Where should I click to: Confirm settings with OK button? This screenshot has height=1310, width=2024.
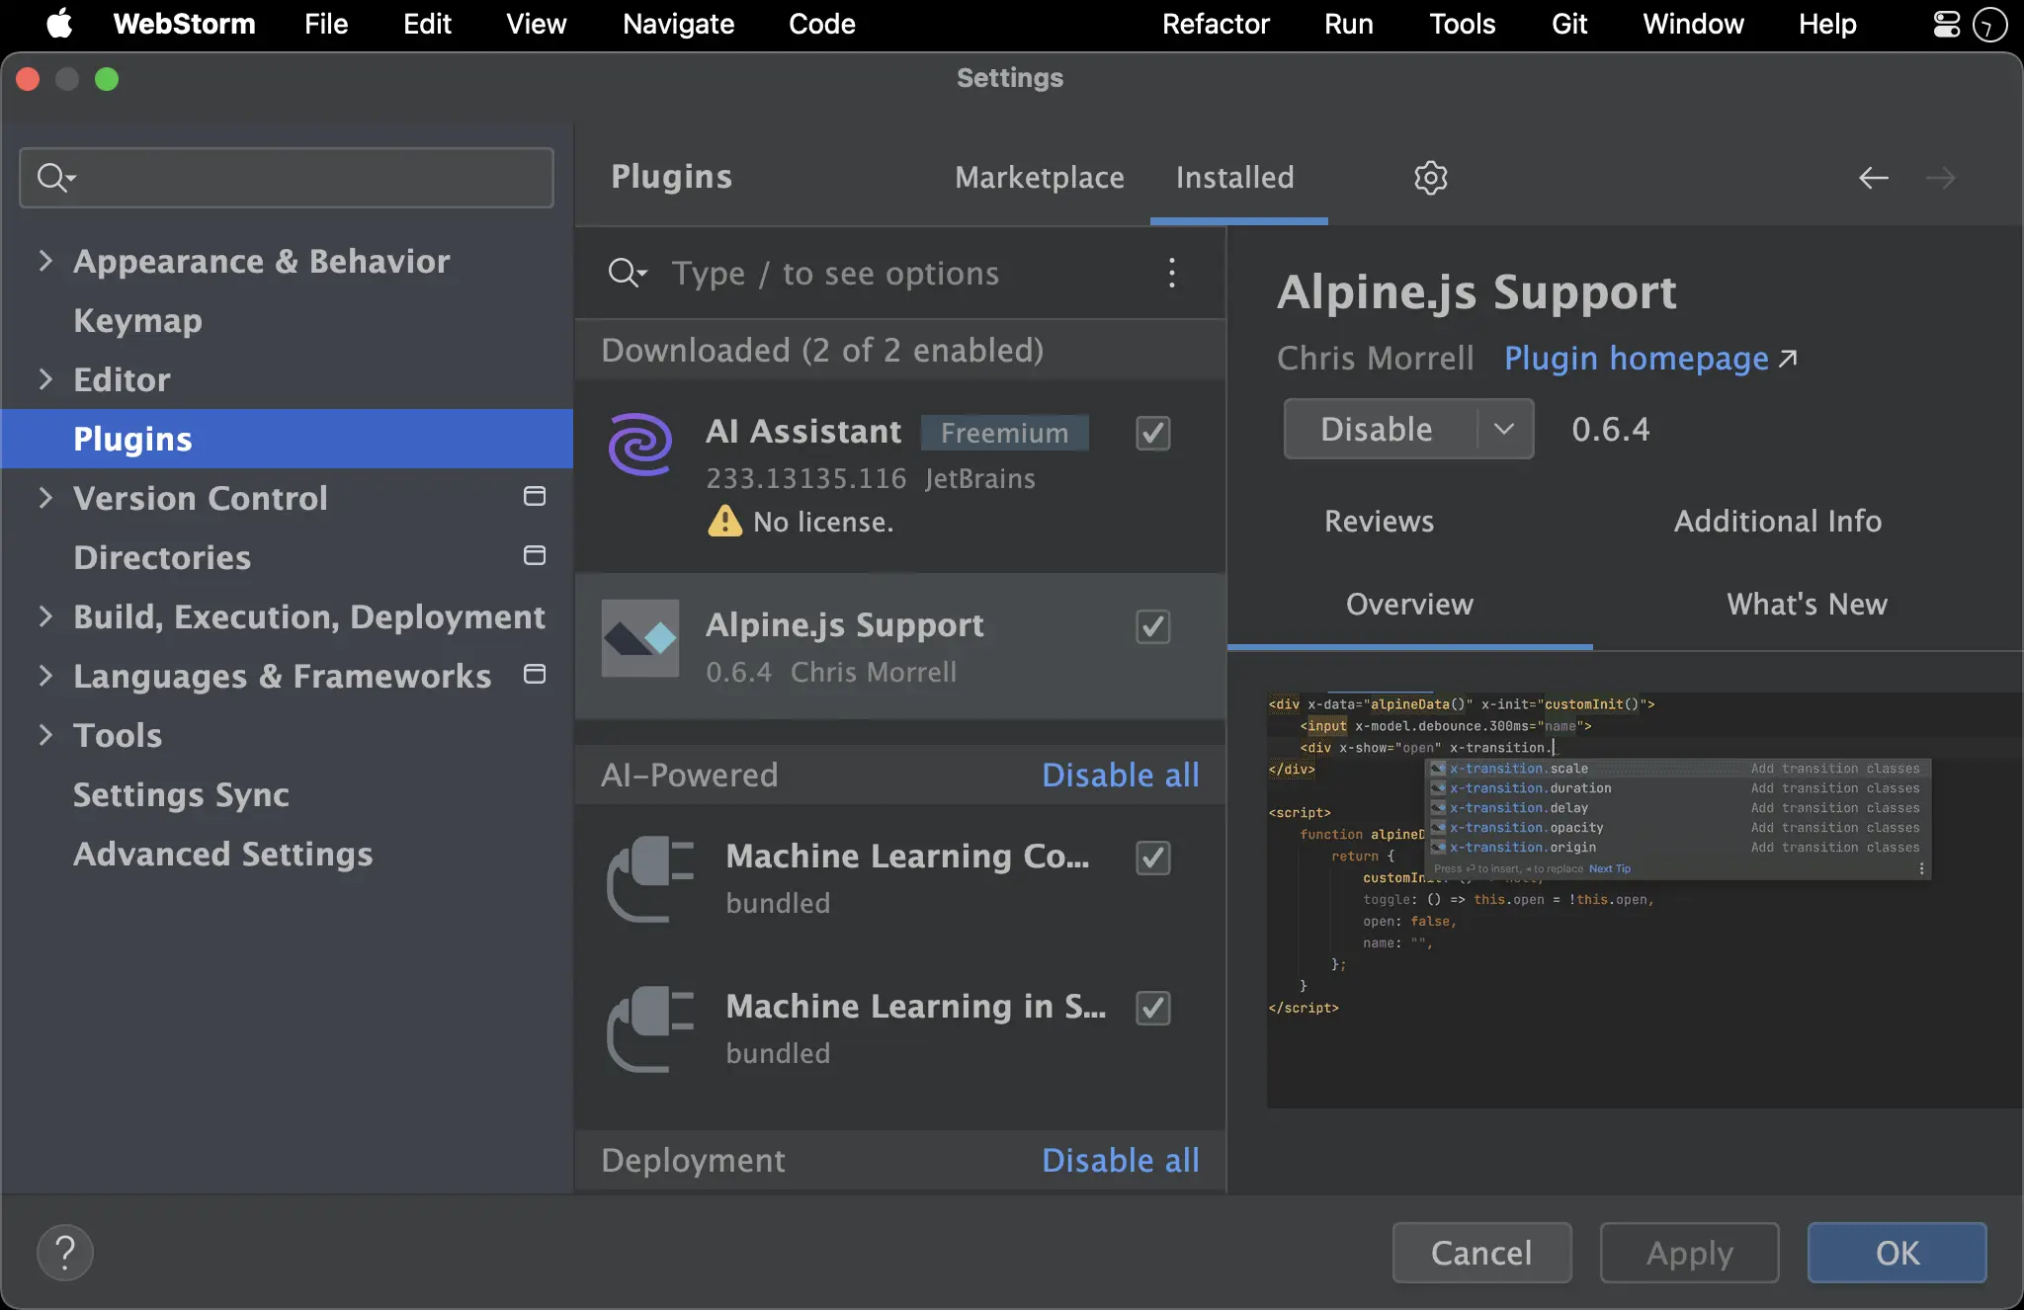[1897, 1253]
